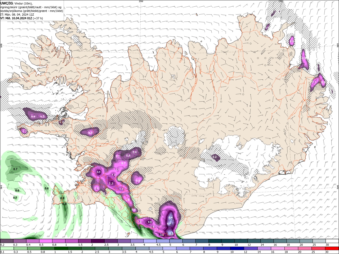The height and width of the screenshot is (254, 339).
Task: Click the '1.0' snowfall value near Reykjavik
Action: (97, 188)
